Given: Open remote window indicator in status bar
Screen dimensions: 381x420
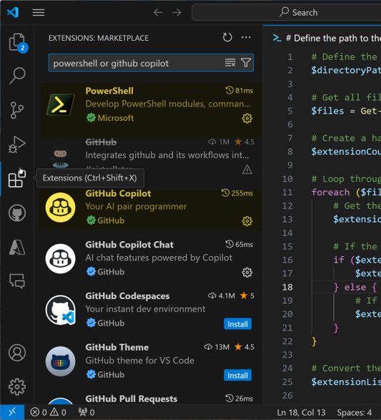Looking at the screenshot, I should coord(12,412).
